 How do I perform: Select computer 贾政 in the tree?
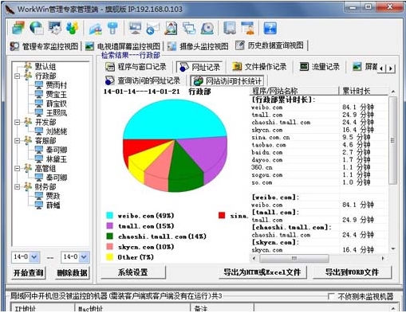[x=53, y=196]
